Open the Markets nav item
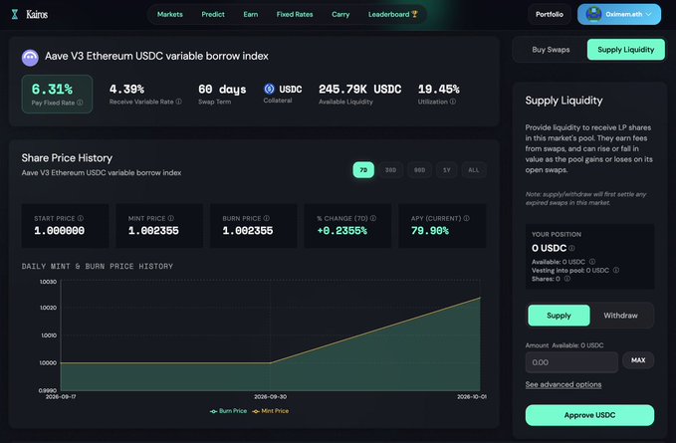Image resolution: width=676 pixels, height=443 pixels. coord(170,14)
